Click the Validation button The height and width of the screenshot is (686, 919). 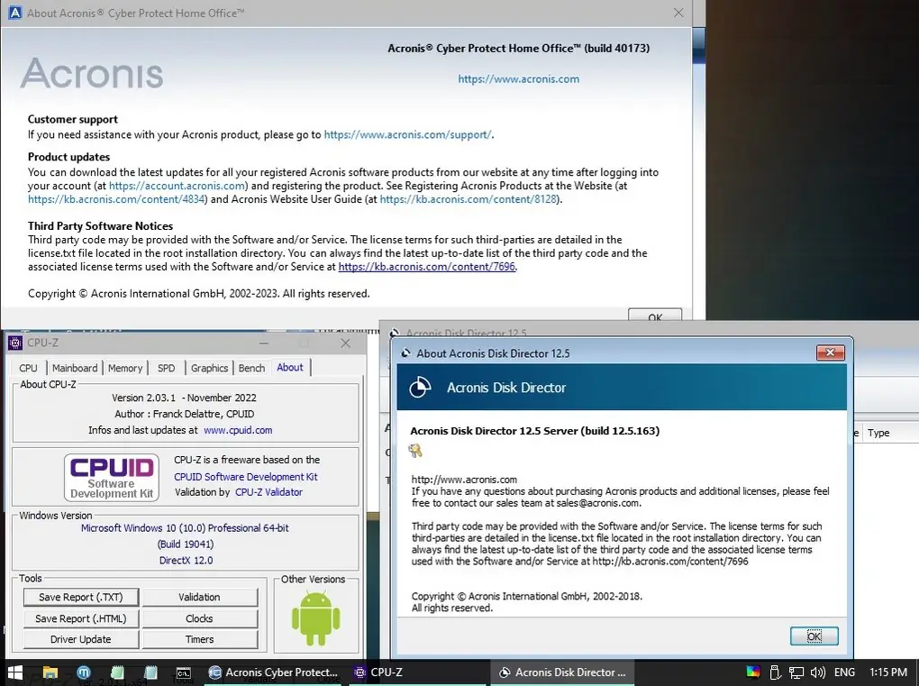[x=199, y=597]
